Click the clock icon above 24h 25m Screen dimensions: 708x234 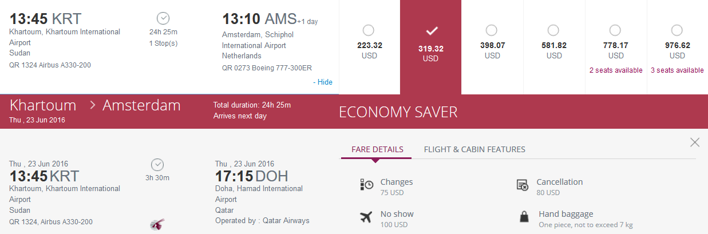coord(163,18)
